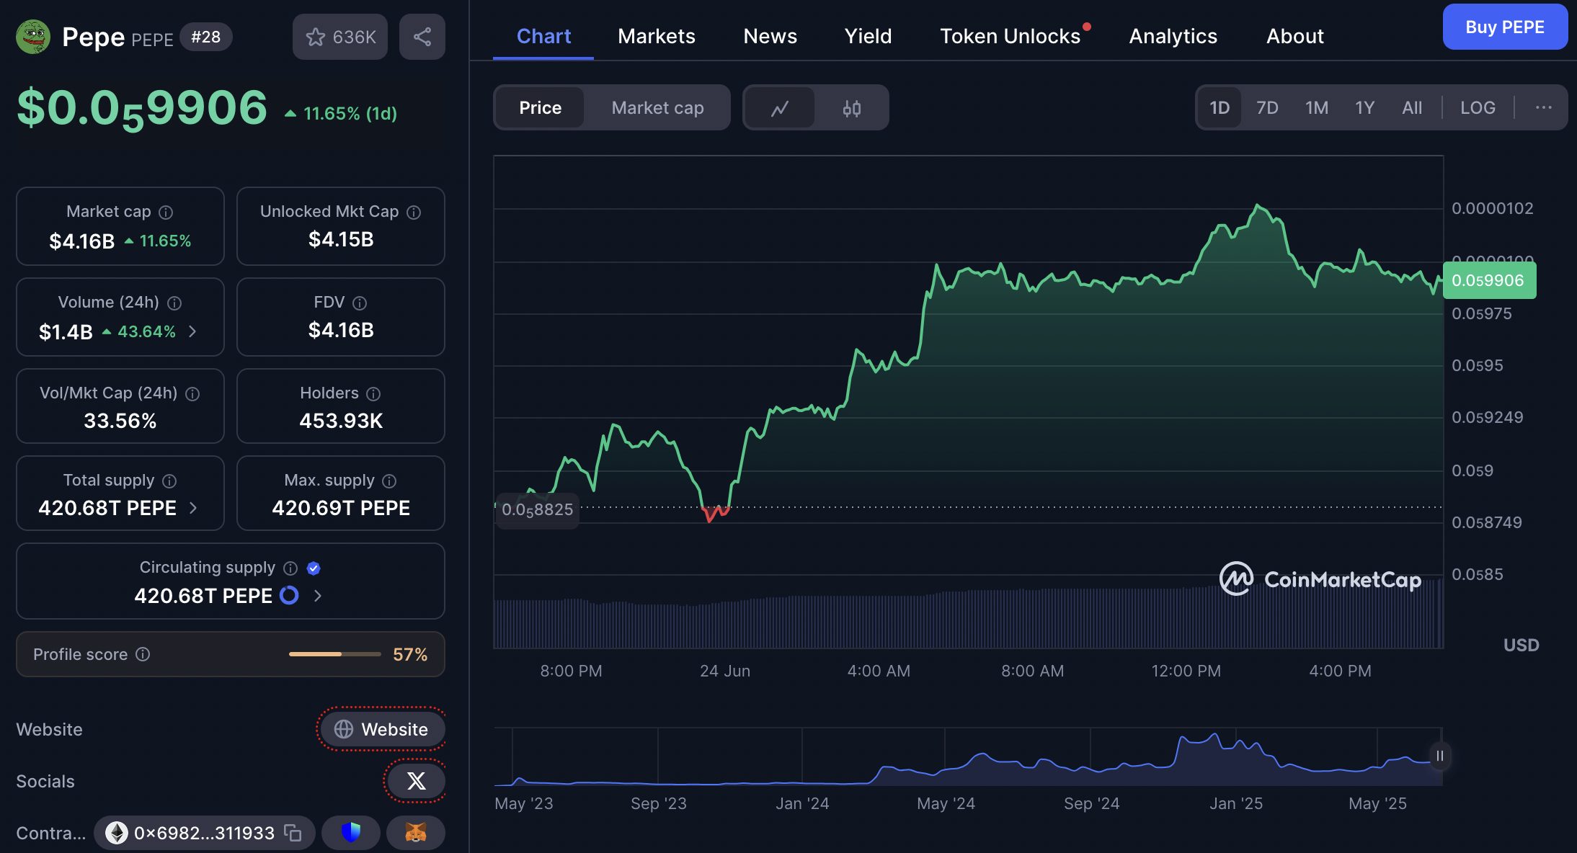Copy the contract address icon
The image size is (1577, 853).
click(293, 833)
